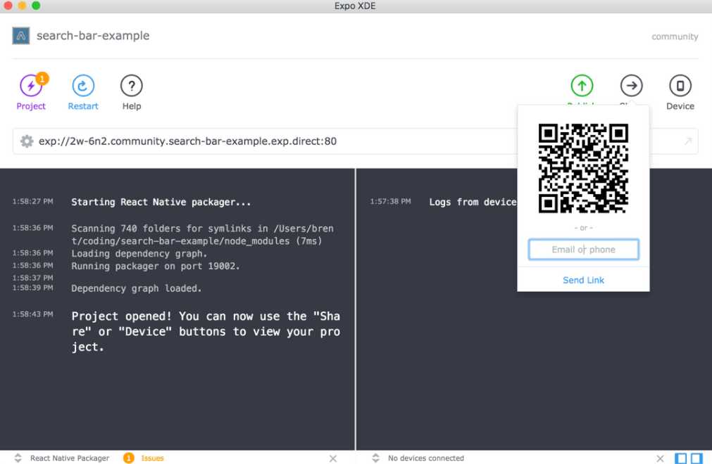Click the "Running packager on port 19002." line
712x464 pixels.
(x=156, y=266)
